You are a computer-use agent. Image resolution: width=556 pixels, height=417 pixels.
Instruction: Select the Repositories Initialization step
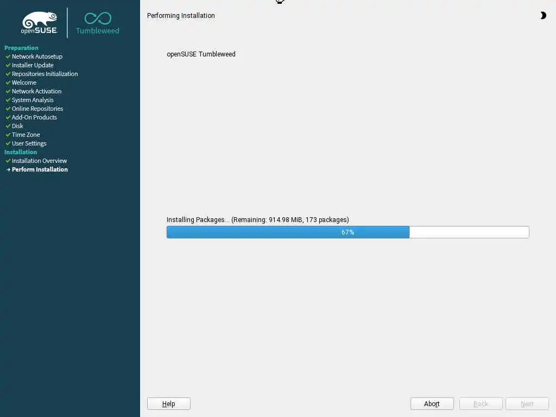pyautogui.click(x=45, y=74)
